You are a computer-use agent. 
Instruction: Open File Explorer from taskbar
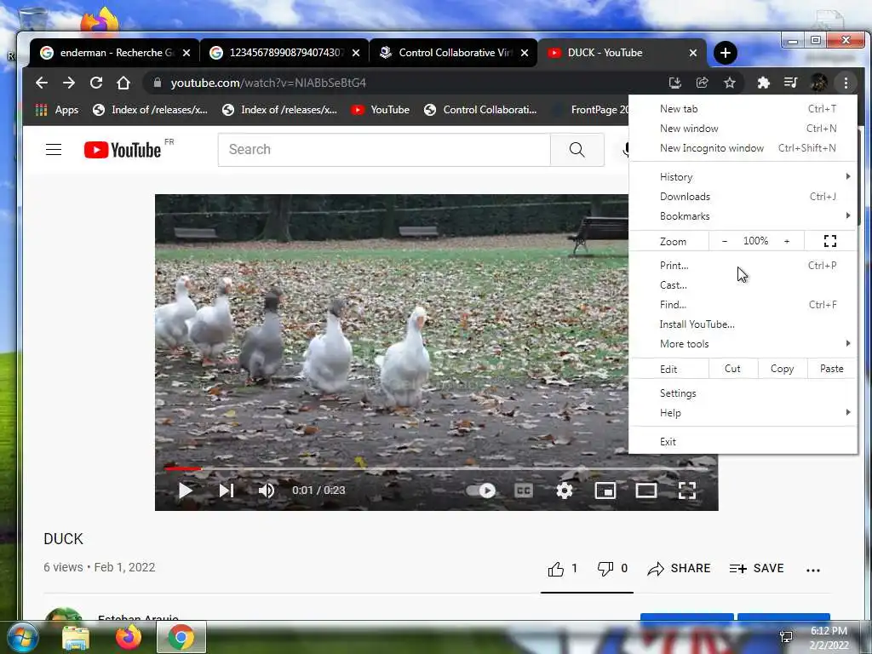click(x=76, y=637)
